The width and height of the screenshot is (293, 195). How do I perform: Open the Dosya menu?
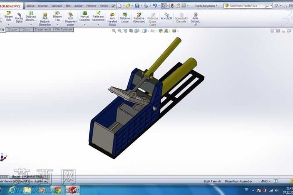coord(31,6)
